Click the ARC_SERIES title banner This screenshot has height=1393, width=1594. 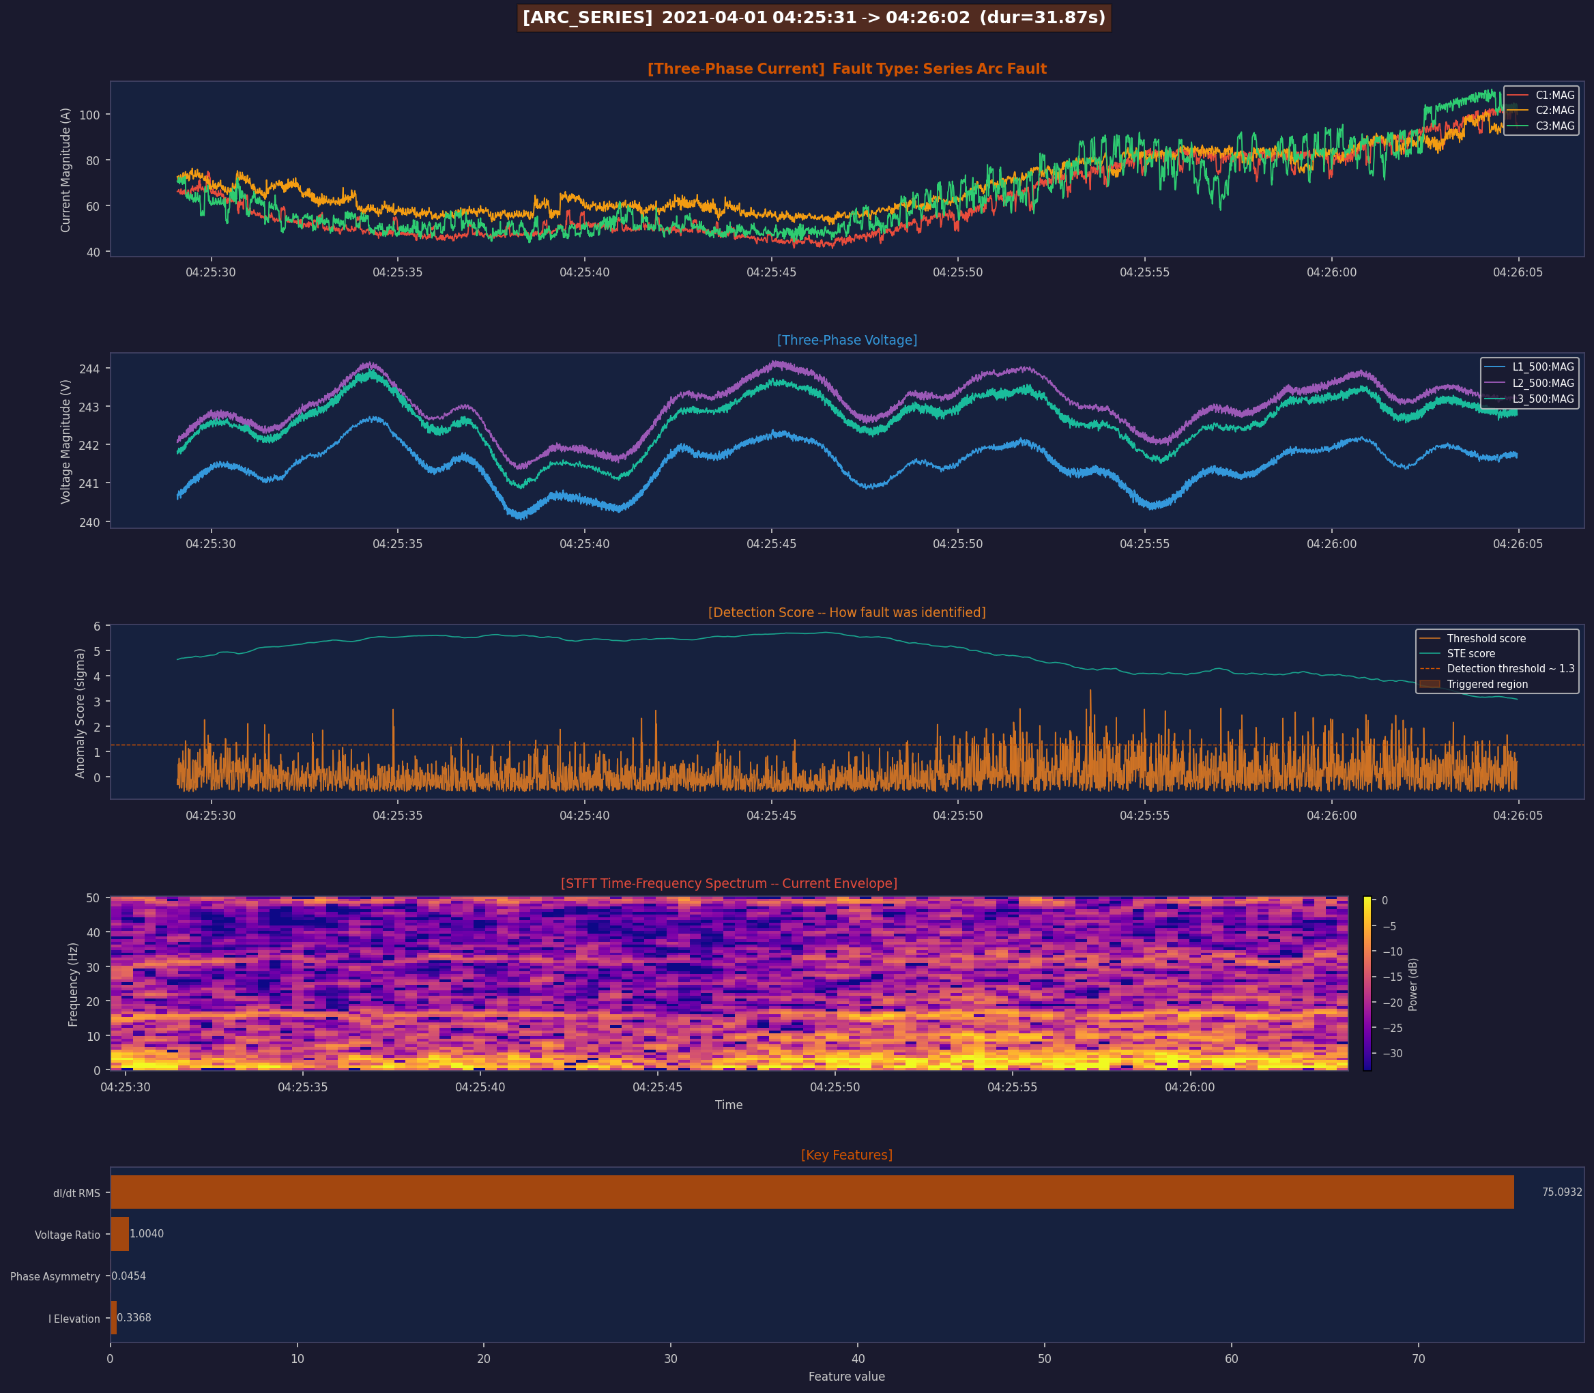813,18
